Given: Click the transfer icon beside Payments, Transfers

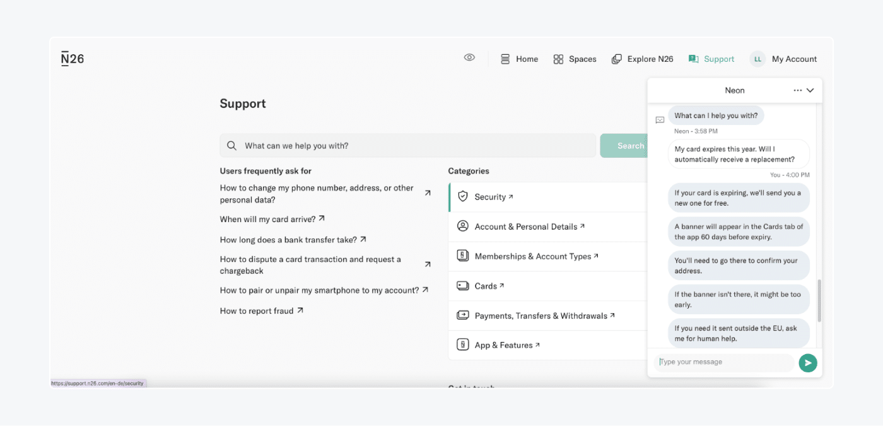Looking at the screenshot, I should coord(463,315).
